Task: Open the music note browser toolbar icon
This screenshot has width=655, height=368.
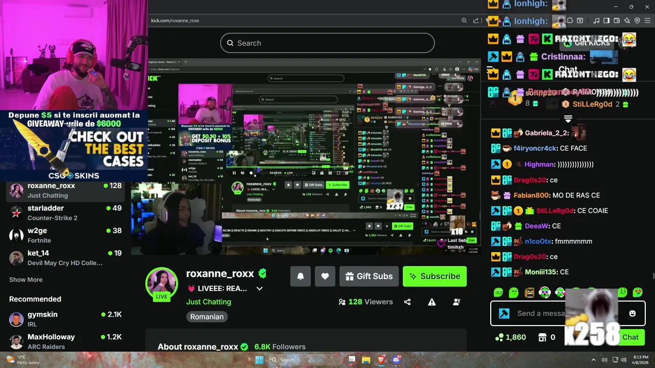Action: click(x=596, y=20)
